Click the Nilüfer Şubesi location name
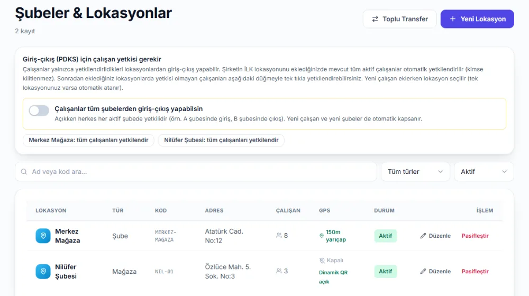Image resolution: width=529 pixels, height=296 pixels. pos(66,271)
